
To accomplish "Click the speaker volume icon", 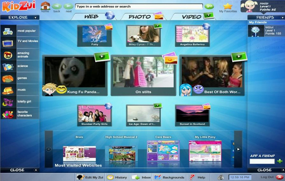I will tap(221, 177).
